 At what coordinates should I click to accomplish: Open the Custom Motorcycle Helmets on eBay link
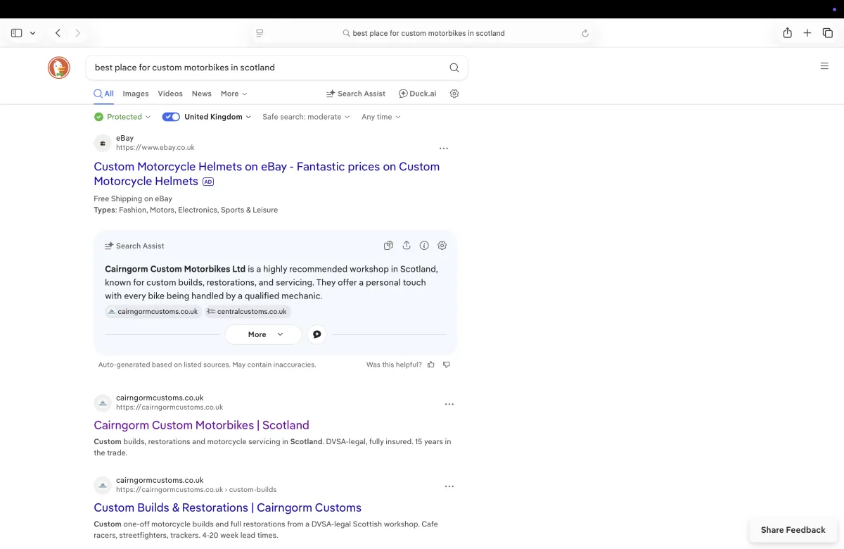pos(267,174)
